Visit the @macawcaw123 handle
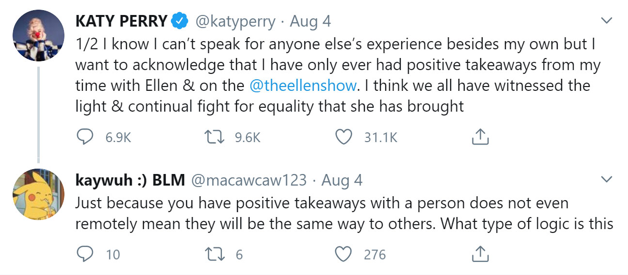 pyautogui.click(x=249, y=180)
